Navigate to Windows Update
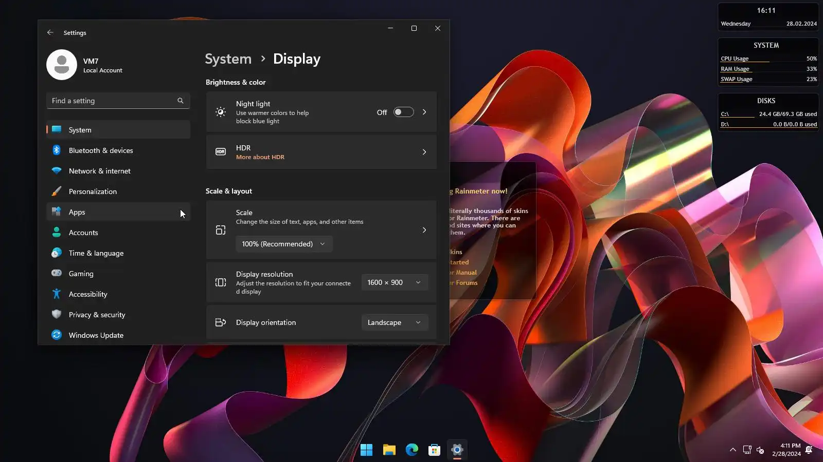 [118, 335]
